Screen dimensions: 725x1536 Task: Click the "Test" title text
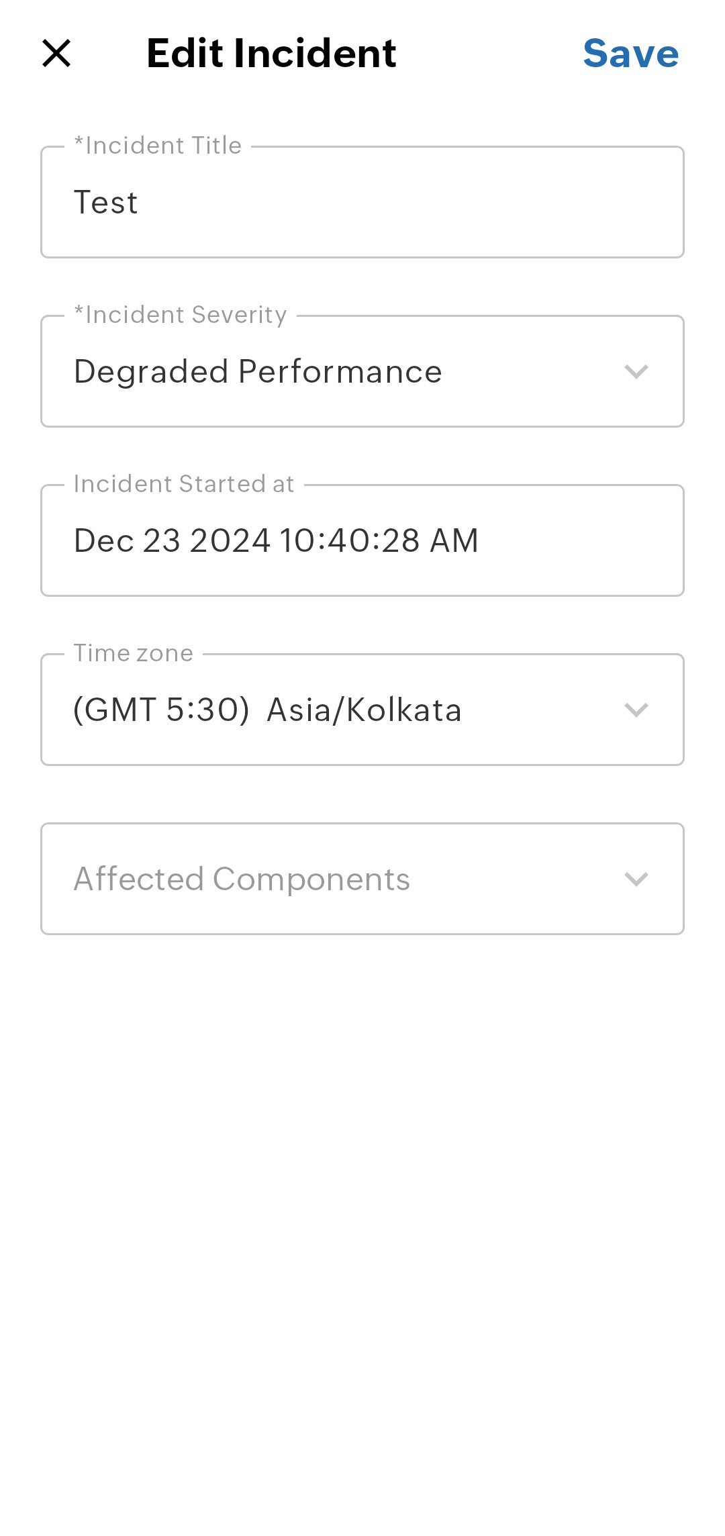point(106,203)
